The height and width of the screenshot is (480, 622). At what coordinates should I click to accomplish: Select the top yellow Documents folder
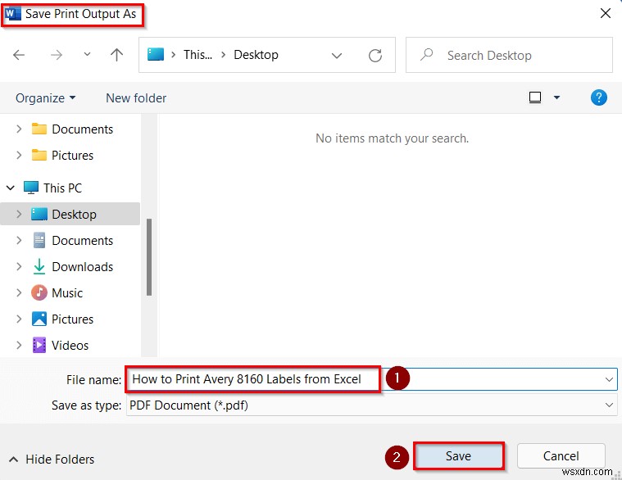pyautogui.click(x=82, y=129)
